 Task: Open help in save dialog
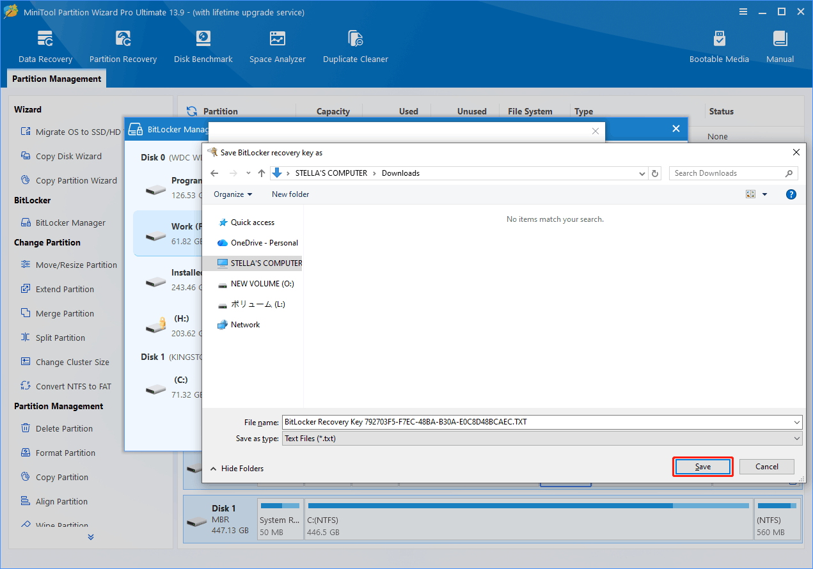791,194
